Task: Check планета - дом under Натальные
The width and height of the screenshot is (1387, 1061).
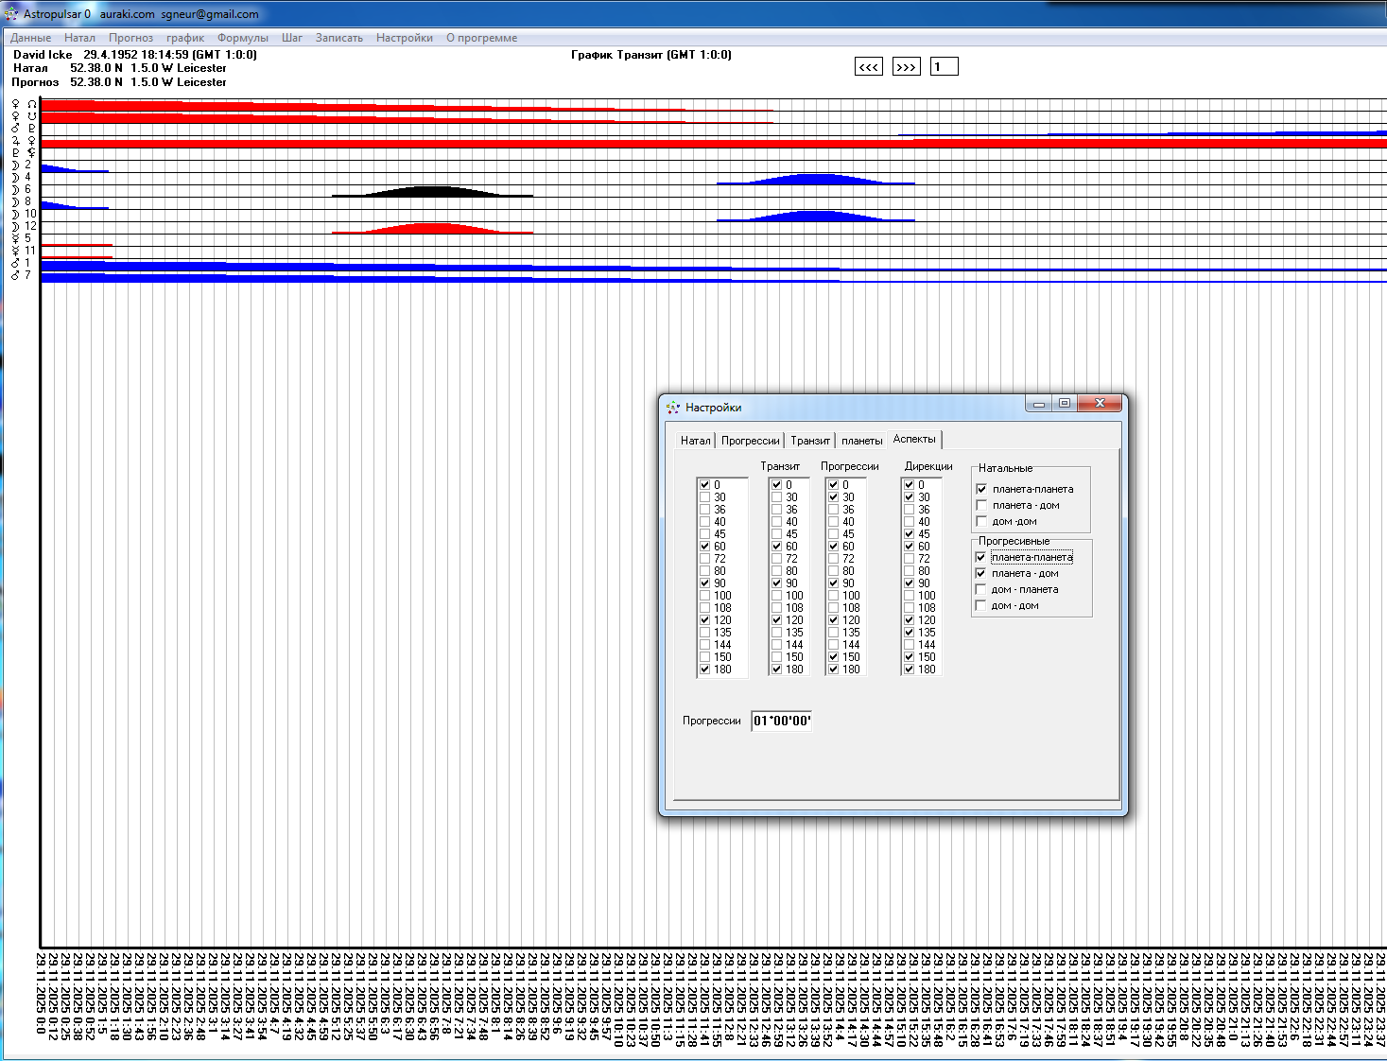Action: (981, 506)
